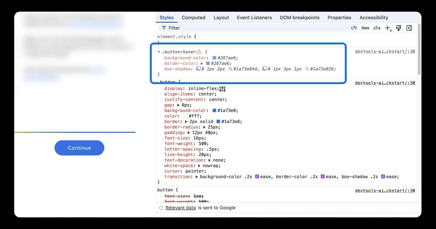Image resolution: width=436 pixels, height=229 pixels.
Task: Switch to the Computed tab
Action: 193,18
